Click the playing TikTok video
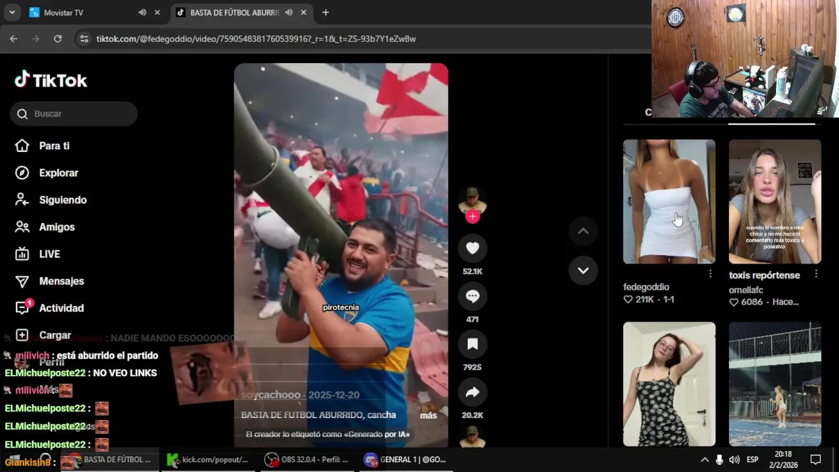839x472 pixels. pyautogui.click(x=341, y=255)
